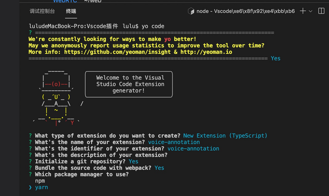Select the npm package manager option
The width and height of the screenshot is (329, 196).
click(x=40, y=181)
